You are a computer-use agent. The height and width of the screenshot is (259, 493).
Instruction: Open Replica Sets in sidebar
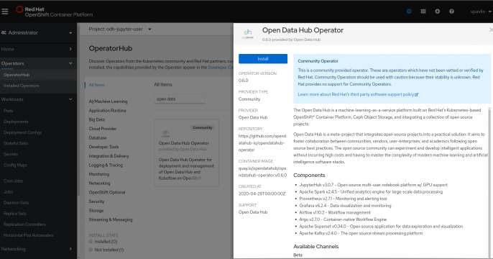click(x=15, y=214)
